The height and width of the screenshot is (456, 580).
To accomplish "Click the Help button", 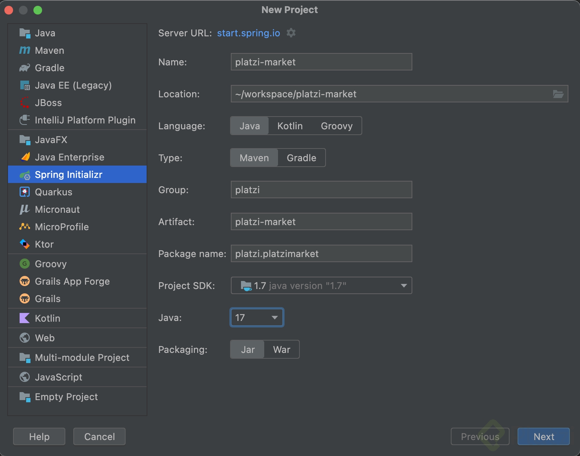I will click(x=39, y=436).
